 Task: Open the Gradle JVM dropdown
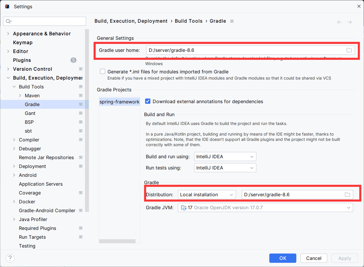(x=265, y=207)
